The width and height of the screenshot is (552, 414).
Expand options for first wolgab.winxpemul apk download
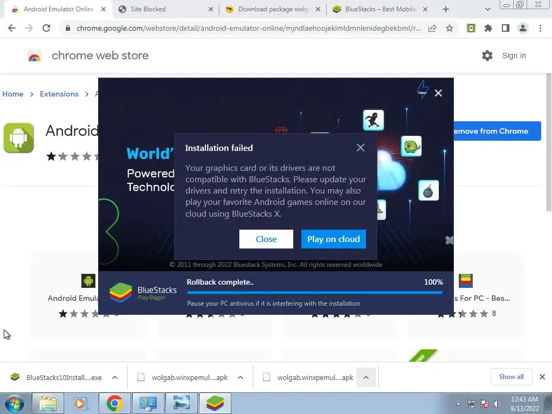click(240, 377)
